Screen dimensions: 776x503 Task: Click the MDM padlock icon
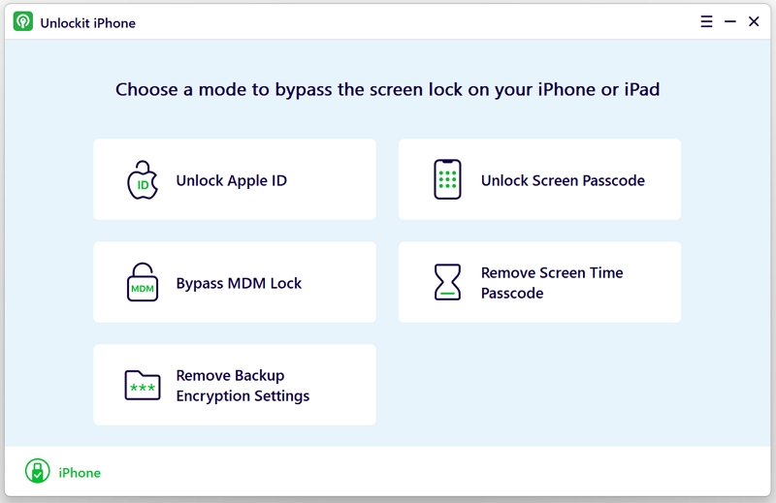tap(143, 283)
